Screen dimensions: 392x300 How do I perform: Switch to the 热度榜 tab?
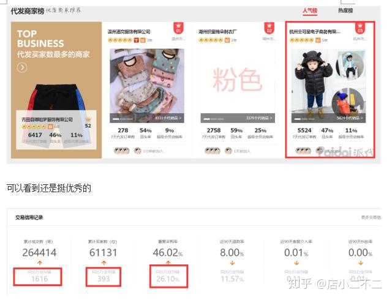[345, 10]
